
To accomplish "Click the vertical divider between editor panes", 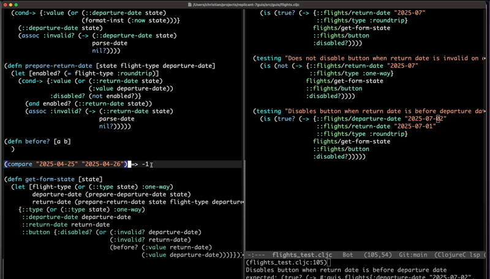I will pos(244,122).
